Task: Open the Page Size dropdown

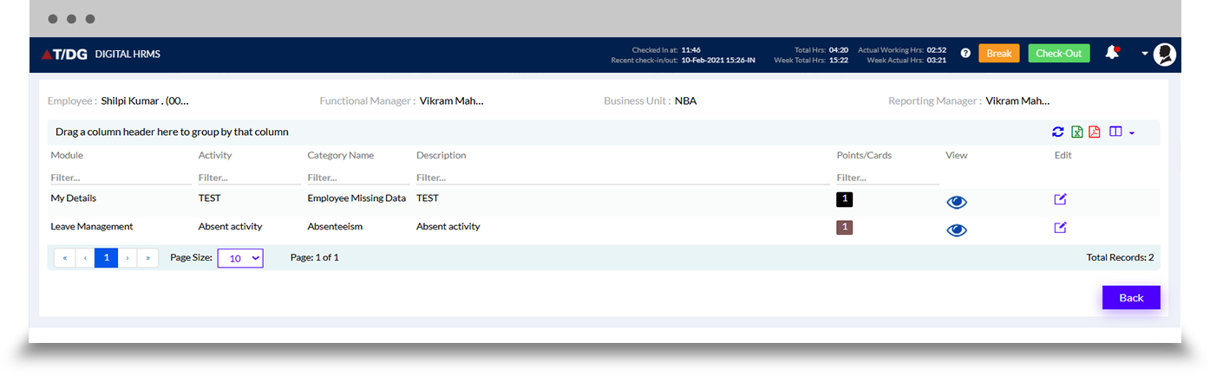Action: point(240,257)
